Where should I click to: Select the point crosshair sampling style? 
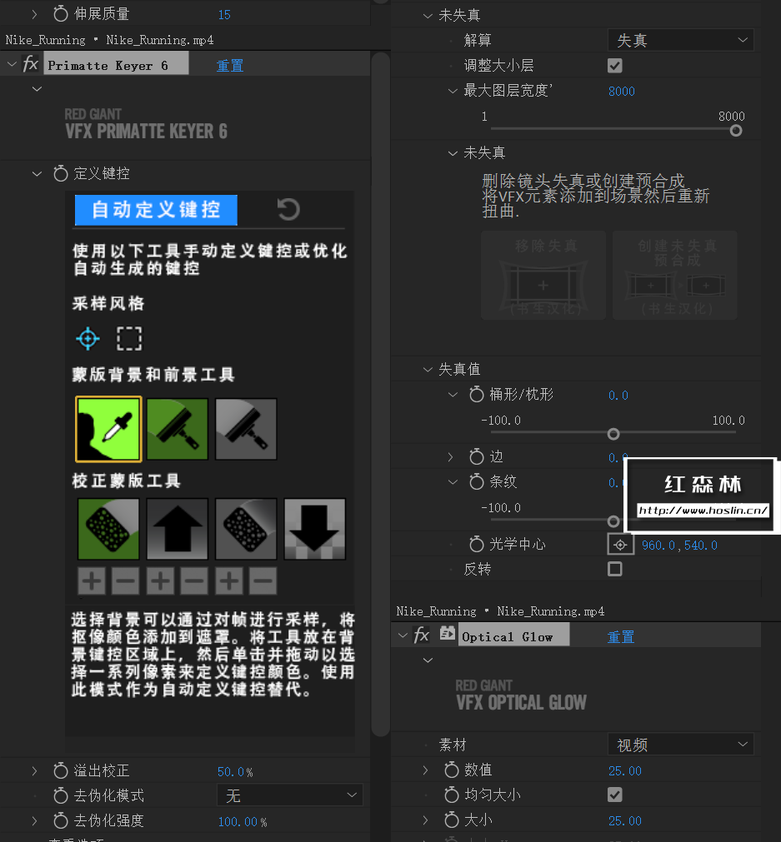point(88,339)
